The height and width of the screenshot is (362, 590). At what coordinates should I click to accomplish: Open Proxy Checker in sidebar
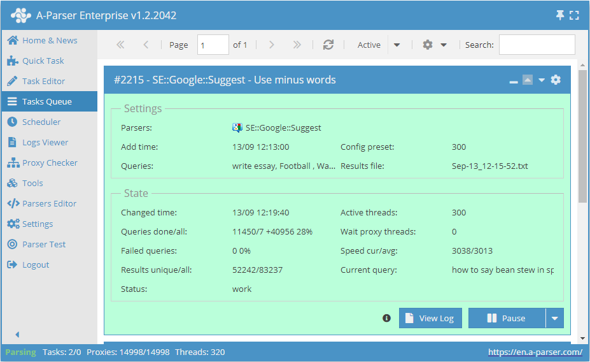coord(50,163)
